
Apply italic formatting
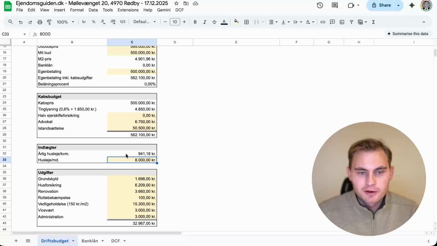pos(204,22)
